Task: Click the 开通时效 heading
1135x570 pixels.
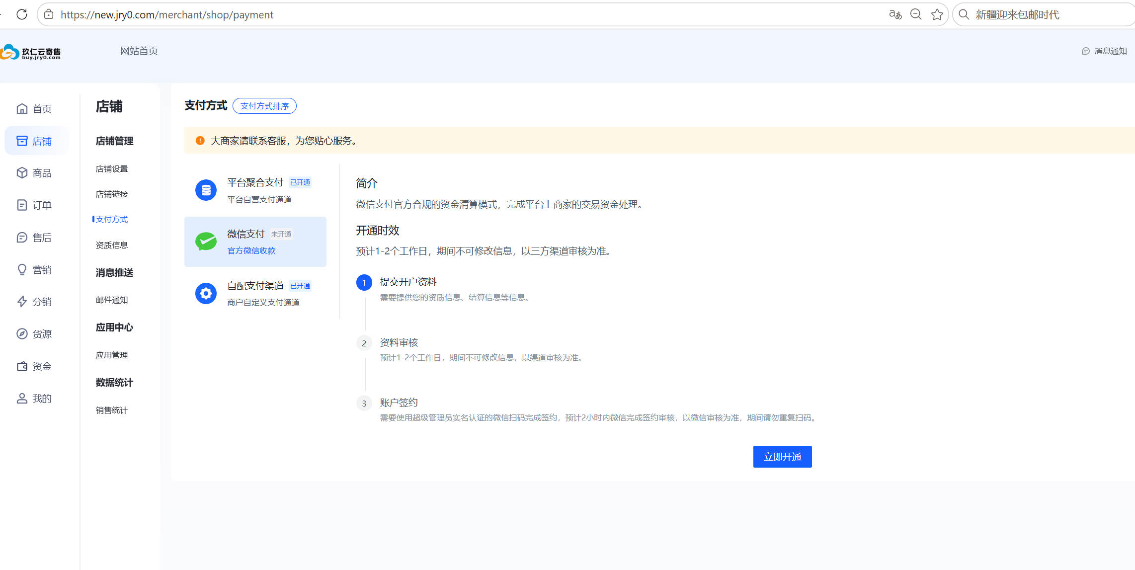Action: point(378,231)
